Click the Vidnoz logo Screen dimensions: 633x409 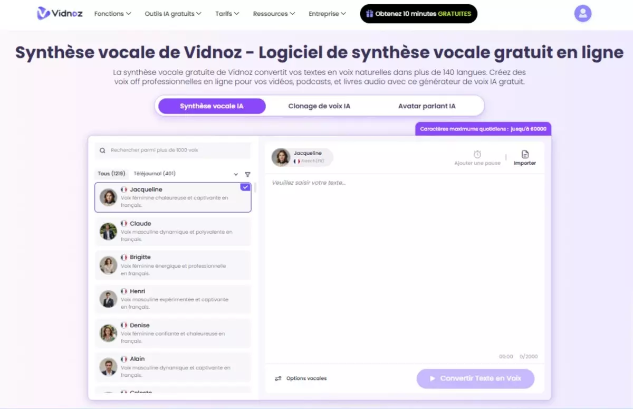(x=59, y=13)
